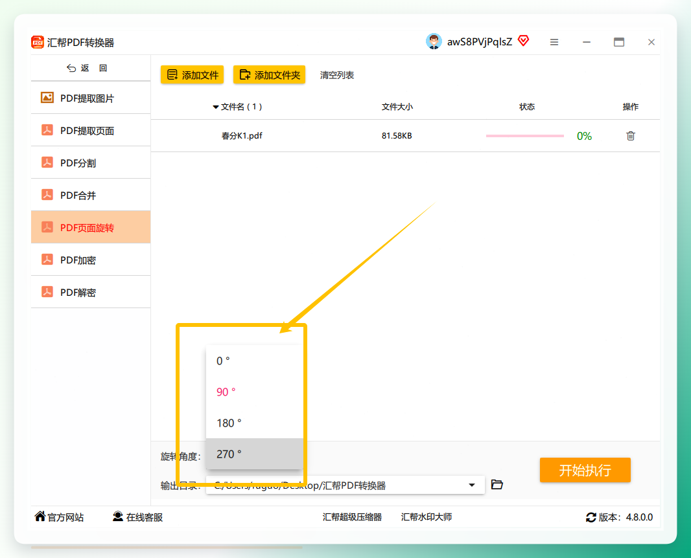The height and width of the screenshot is (558, 691).
Task: Select 90° rotation option
Action: (255, 392)
